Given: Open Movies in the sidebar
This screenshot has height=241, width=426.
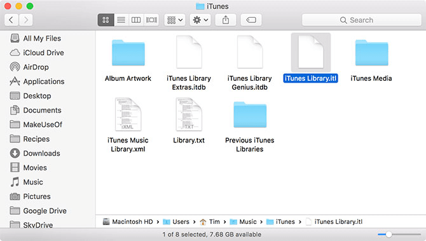Looking at the screenshot, I should (28, 168).
